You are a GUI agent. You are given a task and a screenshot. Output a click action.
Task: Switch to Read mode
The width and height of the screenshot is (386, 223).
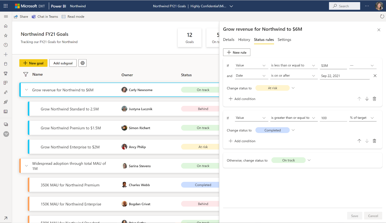(x=73, y=17)
